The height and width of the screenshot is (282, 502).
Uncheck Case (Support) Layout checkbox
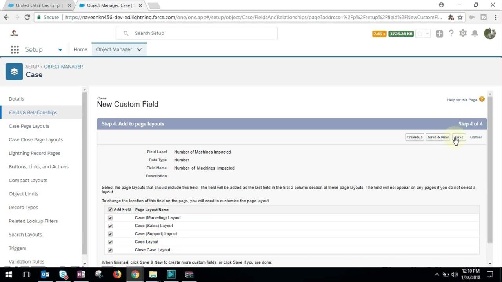coord(110,234)
